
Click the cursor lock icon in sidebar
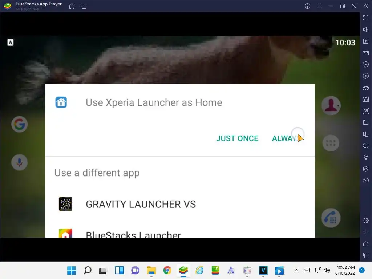click(x=366, y=41)
